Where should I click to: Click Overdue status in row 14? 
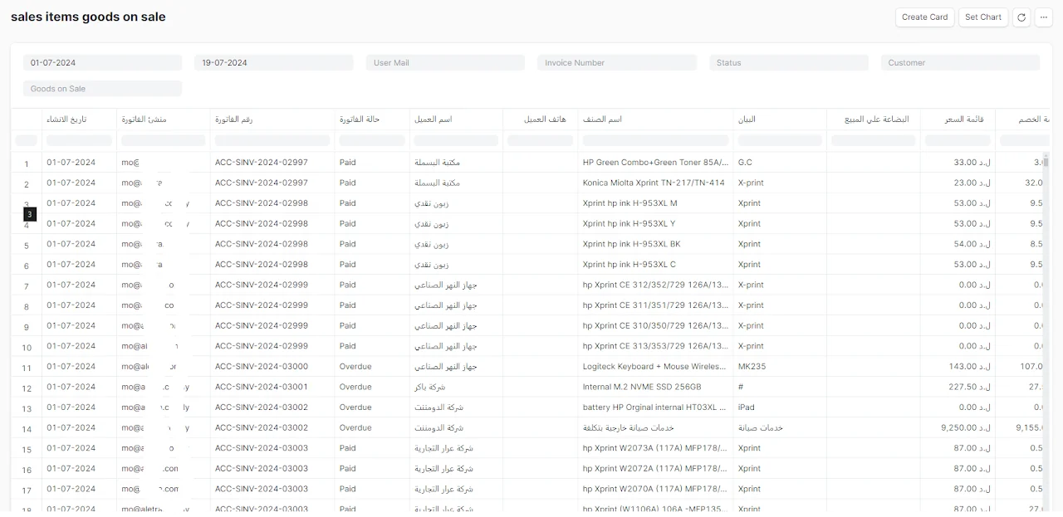click(x=355, y=427)
